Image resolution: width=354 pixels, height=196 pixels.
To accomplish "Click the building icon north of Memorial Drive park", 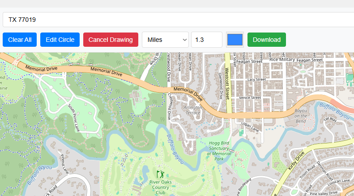I will click(135, 95).
